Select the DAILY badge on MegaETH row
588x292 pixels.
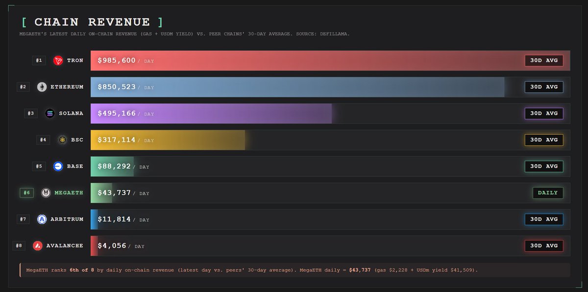tap(548, 193)
